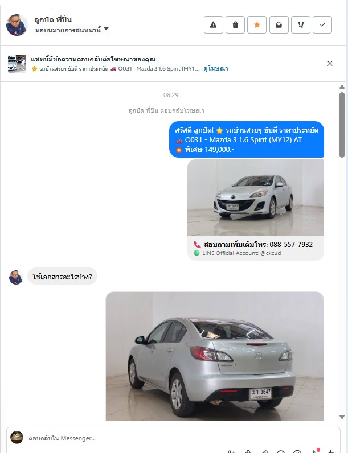Open the ดูโฆษณา ad link
The width and height of the screenshot is (348, 453).
tap(216, 69)
